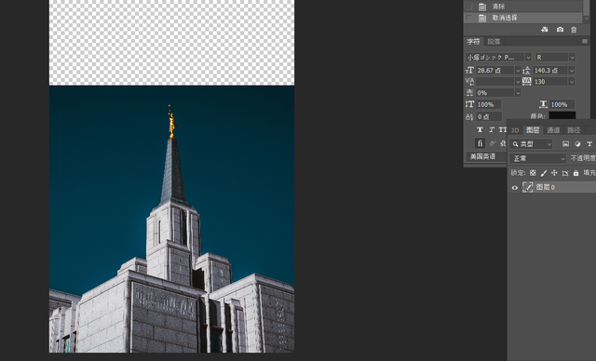Expand the leading 140.3 点 dropdown

[571, 70]
